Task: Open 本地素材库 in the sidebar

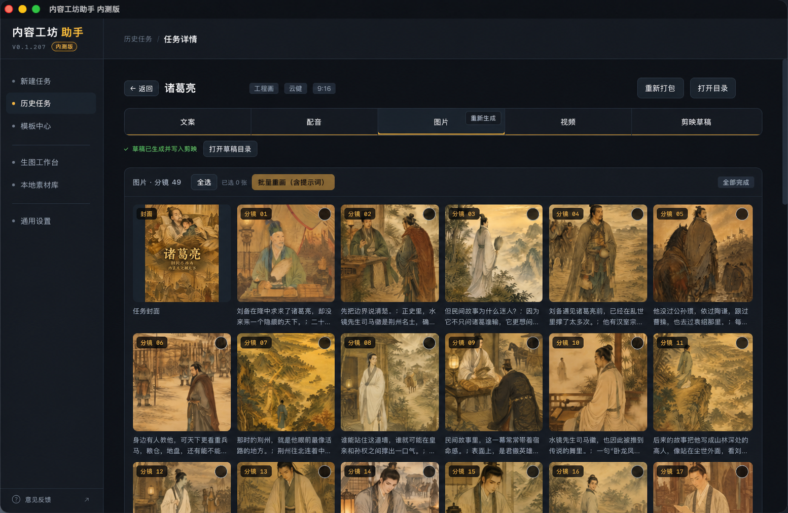Action: coord(51,185)
